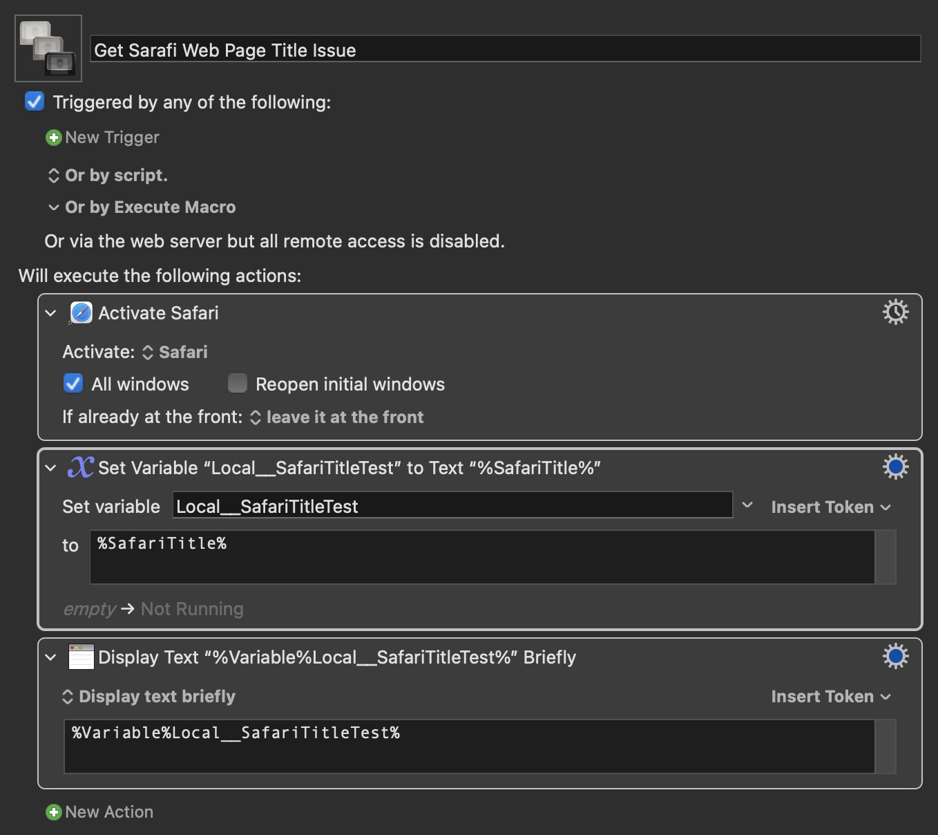Uncheck the All windows checkbox
The height and width of the screenshot is (835, 938).
(73, 383)
